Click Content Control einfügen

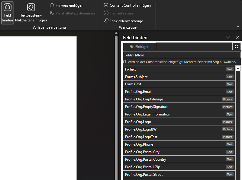(x=127, y=5)
